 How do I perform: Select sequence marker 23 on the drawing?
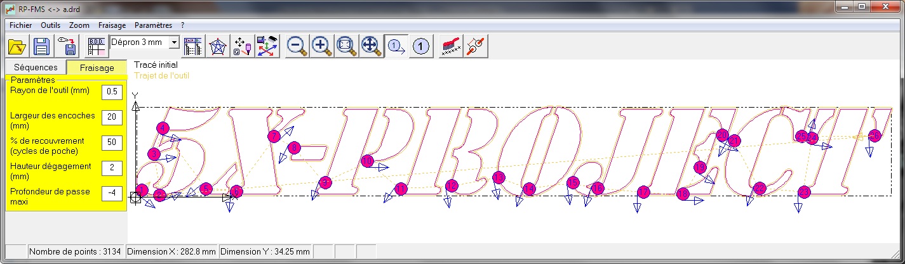coord(804,192)
